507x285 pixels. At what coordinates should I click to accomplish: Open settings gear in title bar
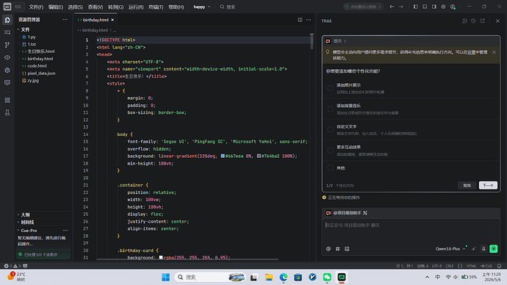tap(443, 7)
